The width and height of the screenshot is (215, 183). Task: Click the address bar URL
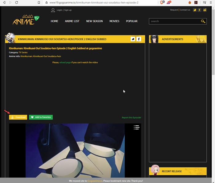pyautogui.click(x=94, y=2)
